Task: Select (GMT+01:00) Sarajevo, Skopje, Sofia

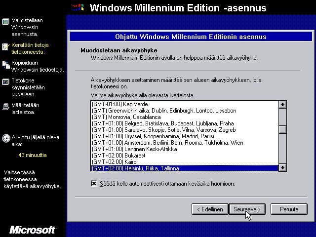Action: coord(185,130)
